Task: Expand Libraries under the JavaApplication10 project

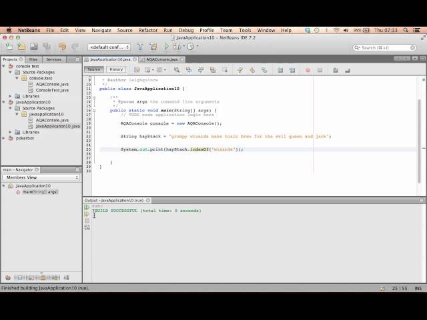Action: click(x=11, y=132)
